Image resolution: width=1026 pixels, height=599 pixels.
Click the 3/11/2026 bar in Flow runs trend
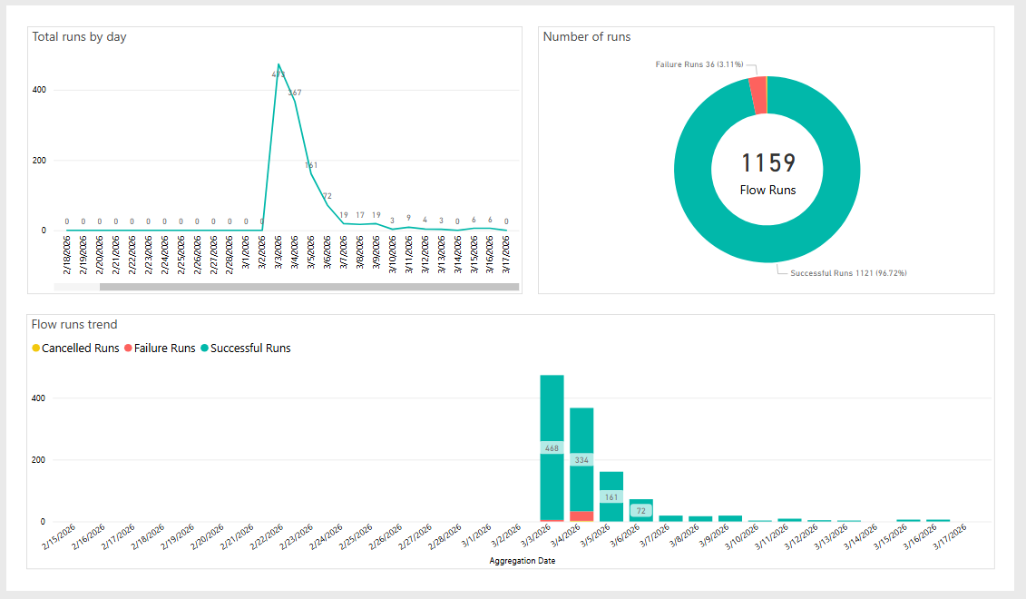point(790,520)
